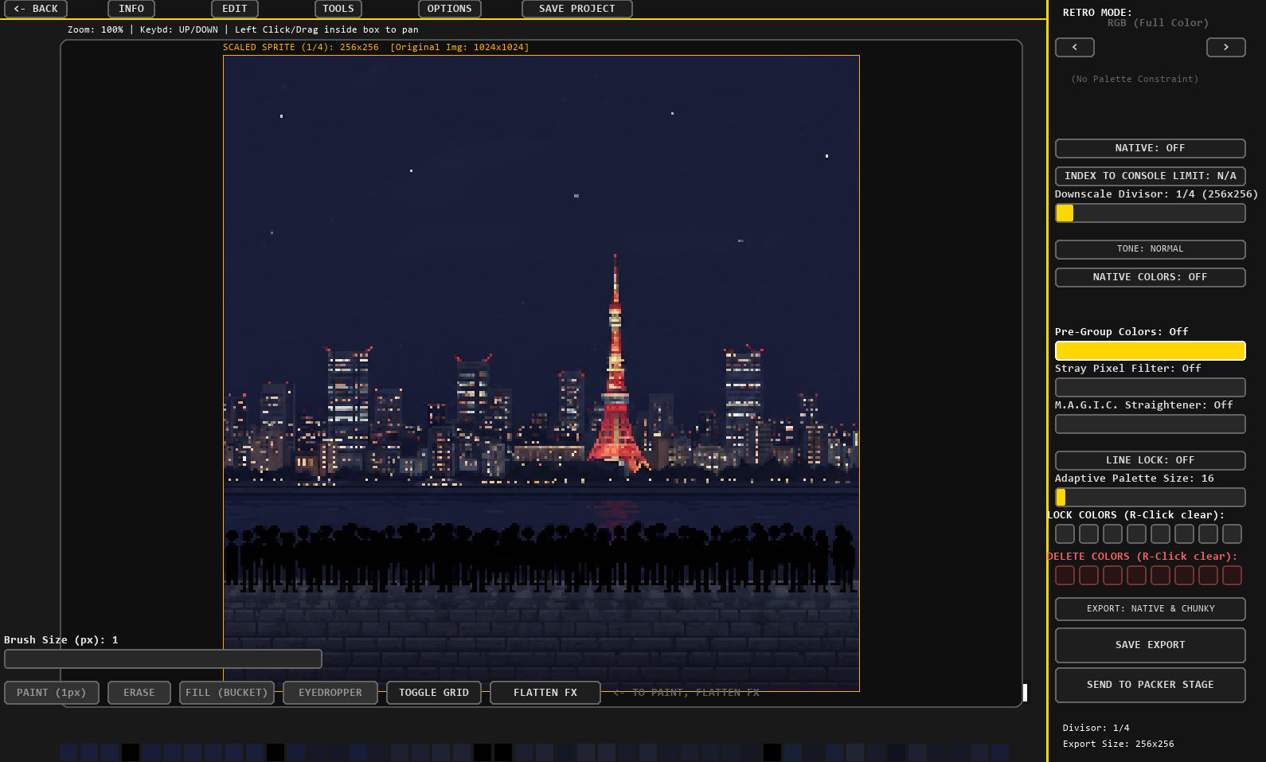Click the Adaptive Palette Size slider
1266x762 pixels.
pyautogui.click(x=1150, y=498)
